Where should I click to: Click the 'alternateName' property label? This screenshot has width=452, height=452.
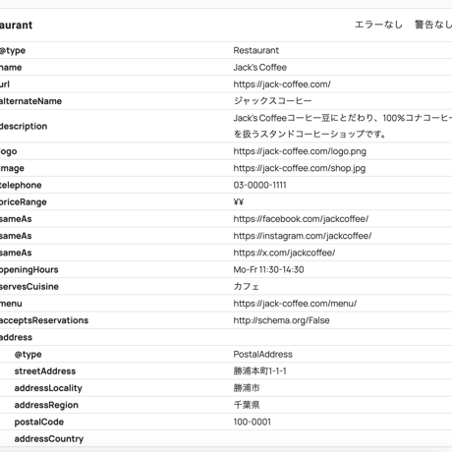click(x=30, y=101)
